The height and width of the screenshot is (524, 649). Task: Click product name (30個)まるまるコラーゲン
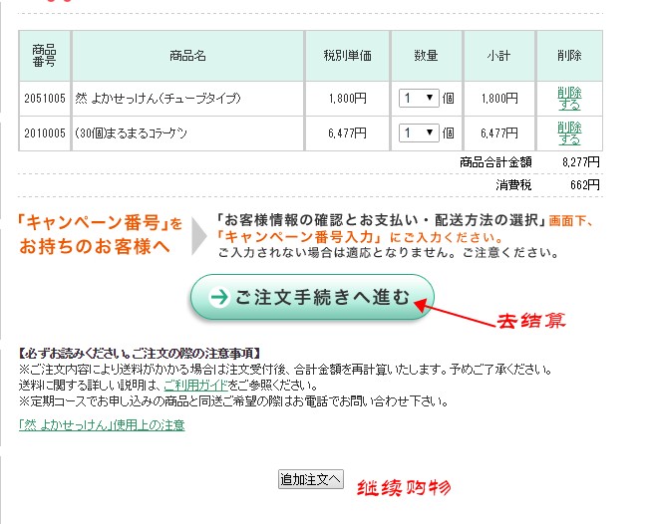[x=132, y=132]
